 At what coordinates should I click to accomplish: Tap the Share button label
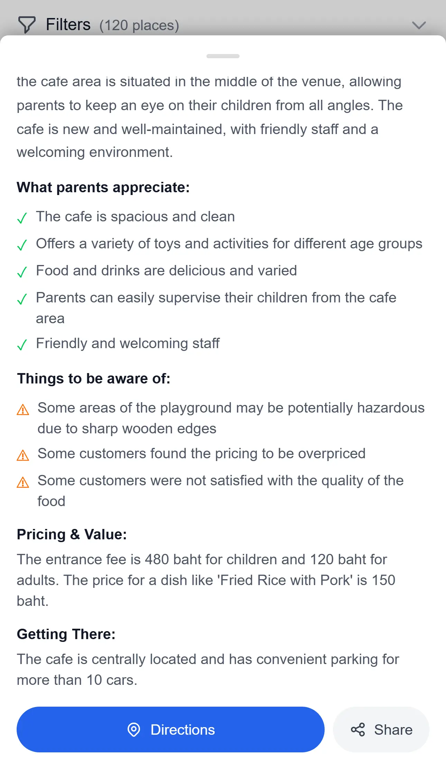coord(393,730)
